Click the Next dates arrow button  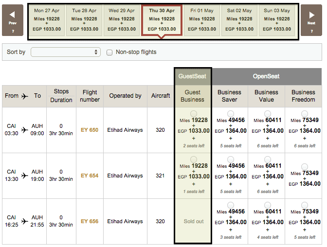[x=311, y=20]
